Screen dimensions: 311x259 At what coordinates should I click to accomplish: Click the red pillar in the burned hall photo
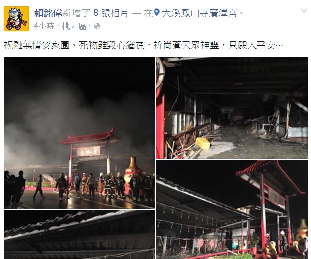[160, 123]
